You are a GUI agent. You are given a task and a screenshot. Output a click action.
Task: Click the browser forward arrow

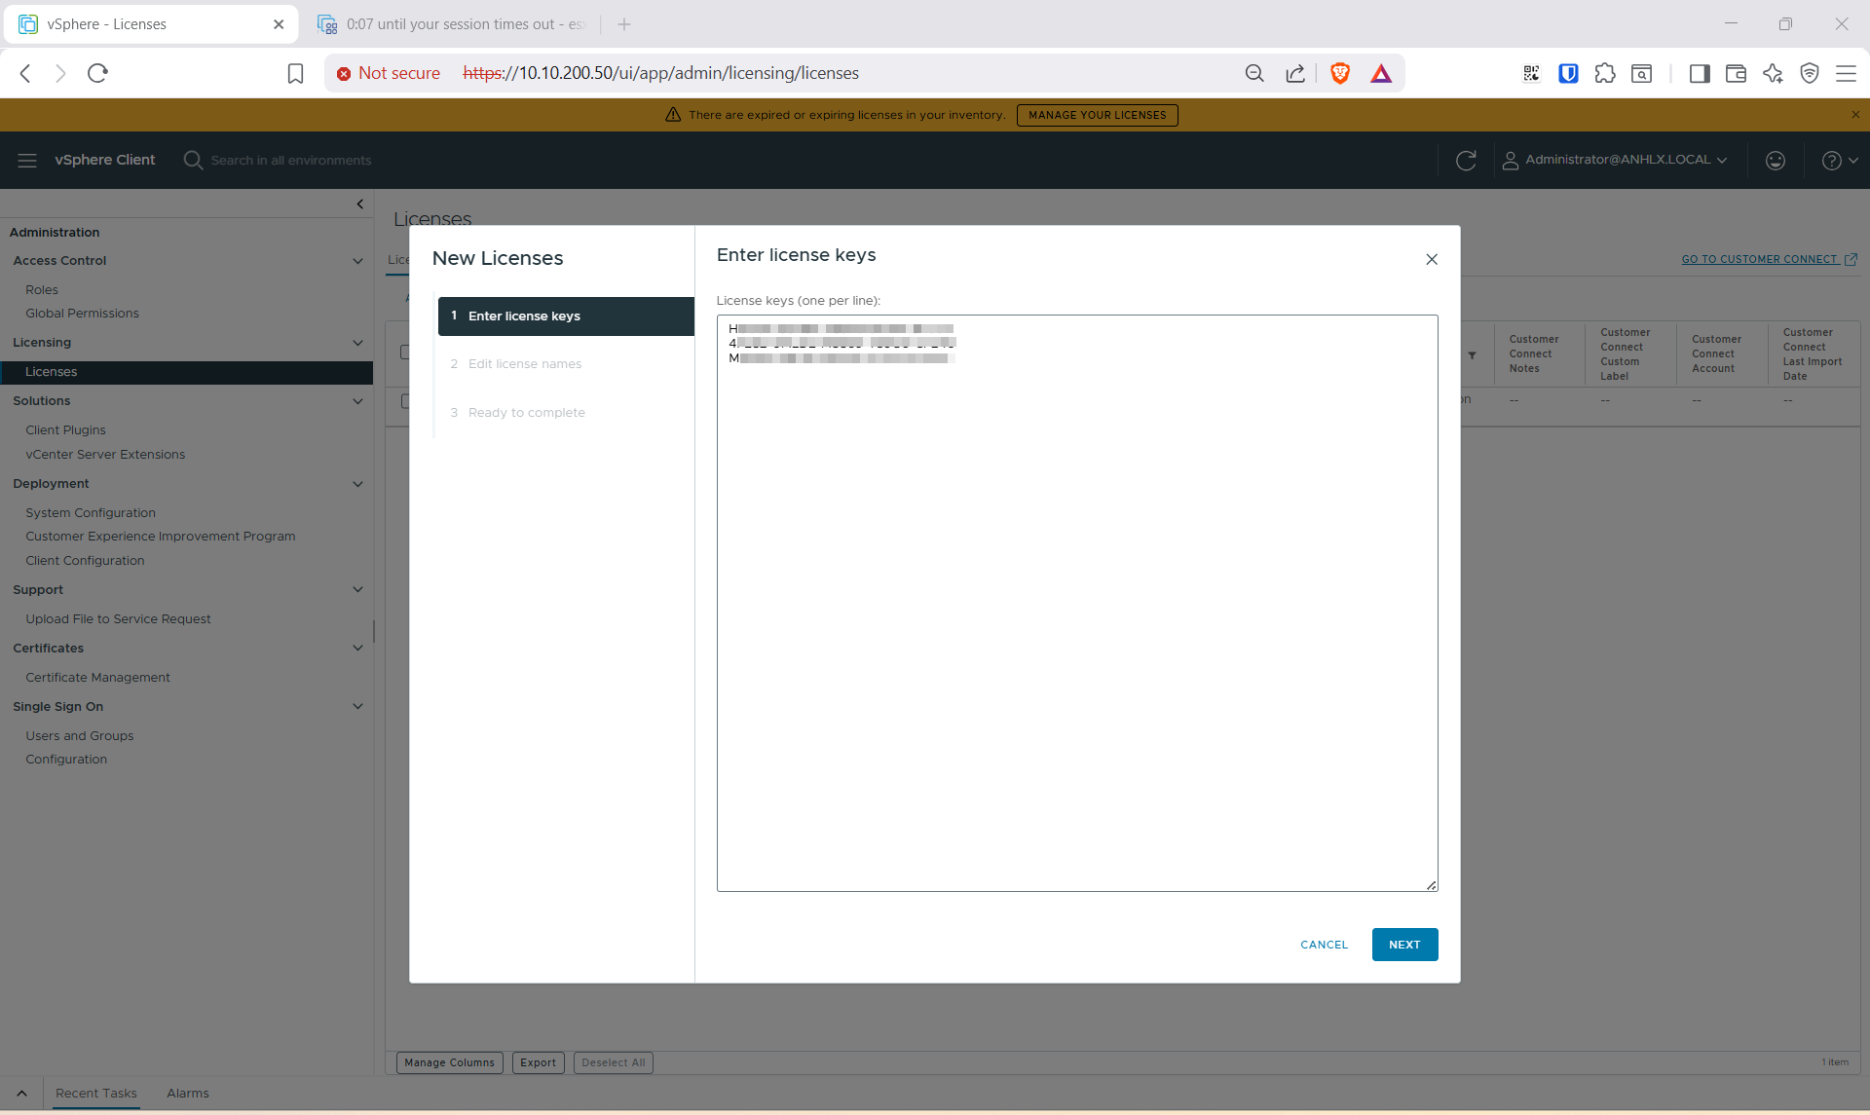tap(60, 73)
